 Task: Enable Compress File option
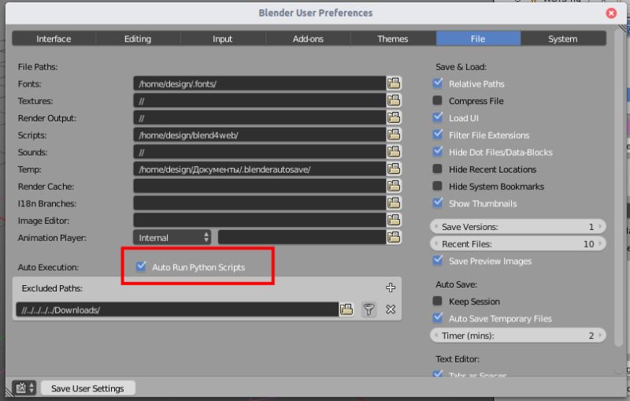[438, 101]
